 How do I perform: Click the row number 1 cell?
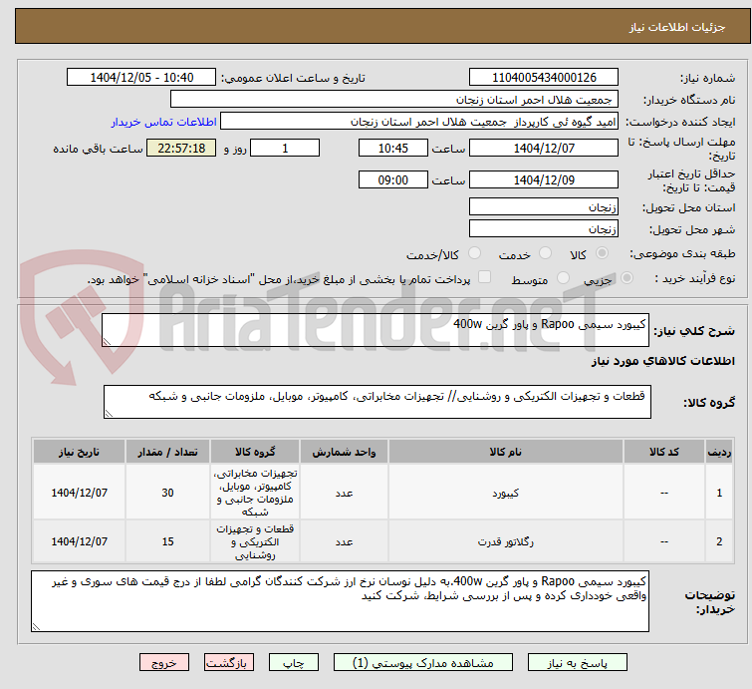pos(719,493)
